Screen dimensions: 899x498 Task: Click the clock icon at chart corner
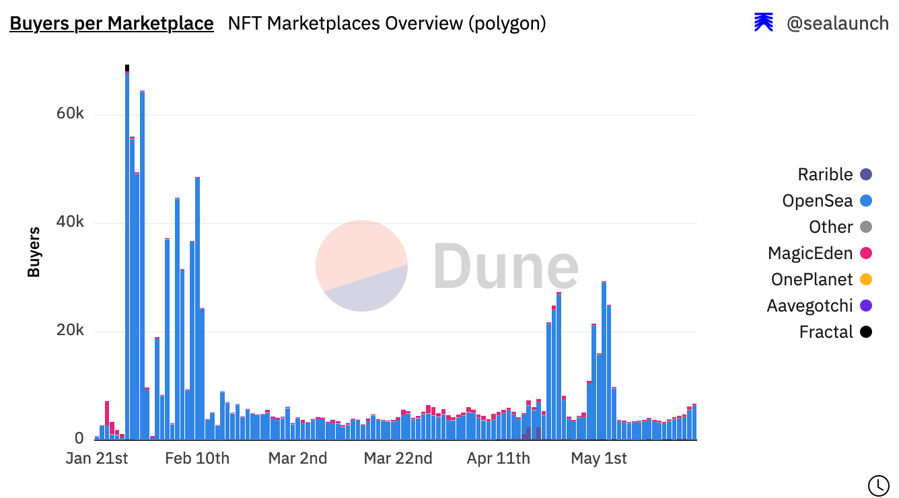pyautogui.click(x=878, y=485)
